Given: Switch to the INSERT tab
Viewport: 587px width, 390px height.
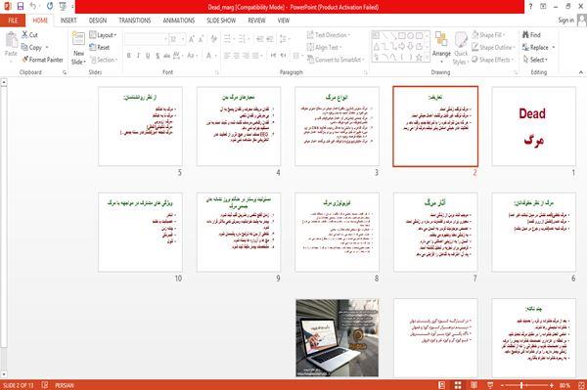Looking at the screenshot, I should tap(68, 21).
